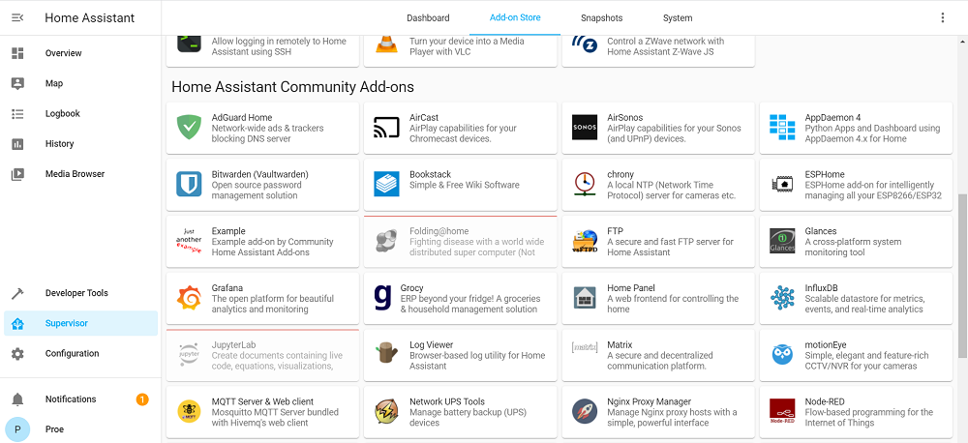
Task: Collapse the sidebar with the menu icon
Action: pyautogui.click(x=17, y=17)
